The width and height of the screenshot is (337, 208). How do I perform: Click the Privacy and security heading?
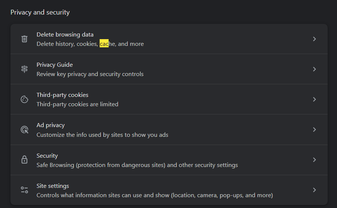click(40, 12)
